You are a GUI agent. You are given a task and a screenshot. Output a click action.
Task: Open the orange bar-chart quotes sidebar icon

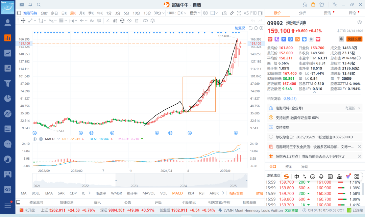tap(8, 38)
